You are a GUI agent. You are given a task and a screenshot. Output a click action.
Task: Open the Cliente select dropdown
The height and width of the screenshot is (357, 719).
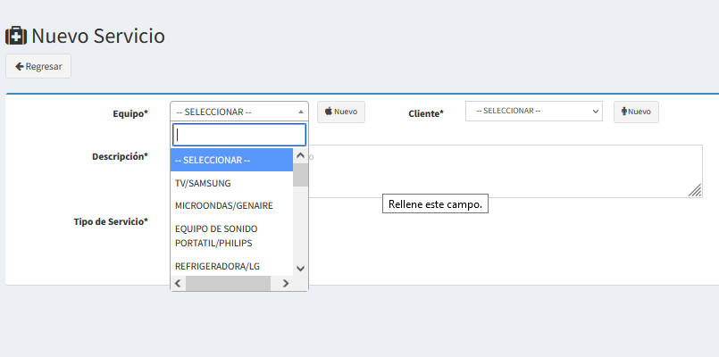(533, 111)
